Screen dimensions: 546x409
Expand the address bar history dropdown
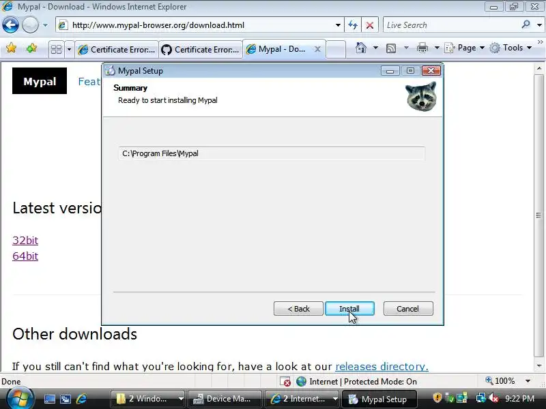point(338,25)
